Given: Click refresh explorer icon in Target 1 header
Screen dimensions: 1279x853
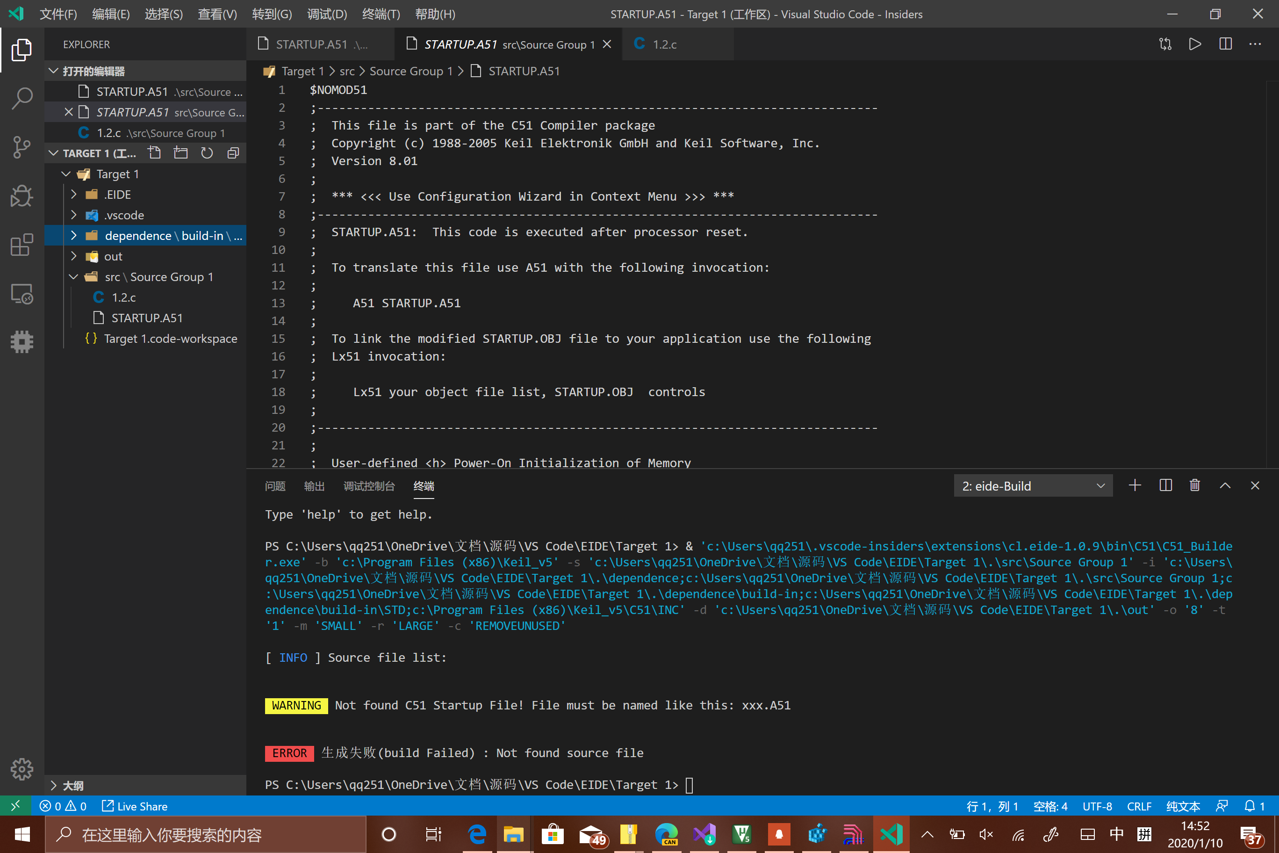Looking at the screenshot, I should click(x=207, y=153).
